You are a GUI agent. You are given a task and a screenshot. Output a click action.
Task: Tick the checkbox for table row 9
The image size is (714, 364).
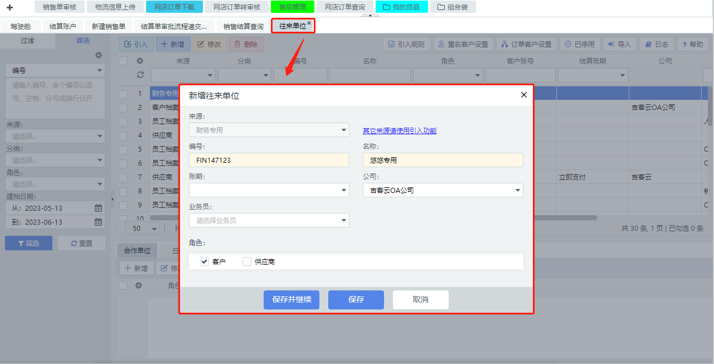[x=123, y=205]
